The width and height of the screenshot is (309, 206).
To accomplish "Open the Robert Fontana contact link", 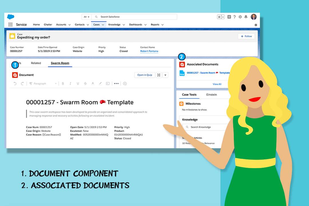I will point(149,51).
